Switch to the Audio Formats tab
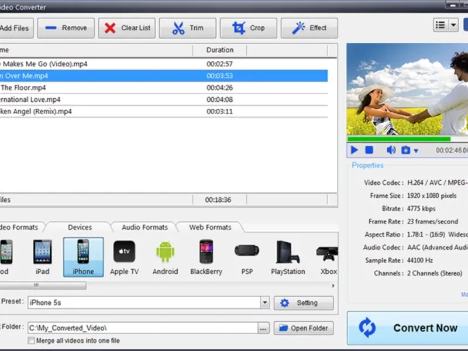The height and width of the screenshot is (351, 468). (144, 228)
